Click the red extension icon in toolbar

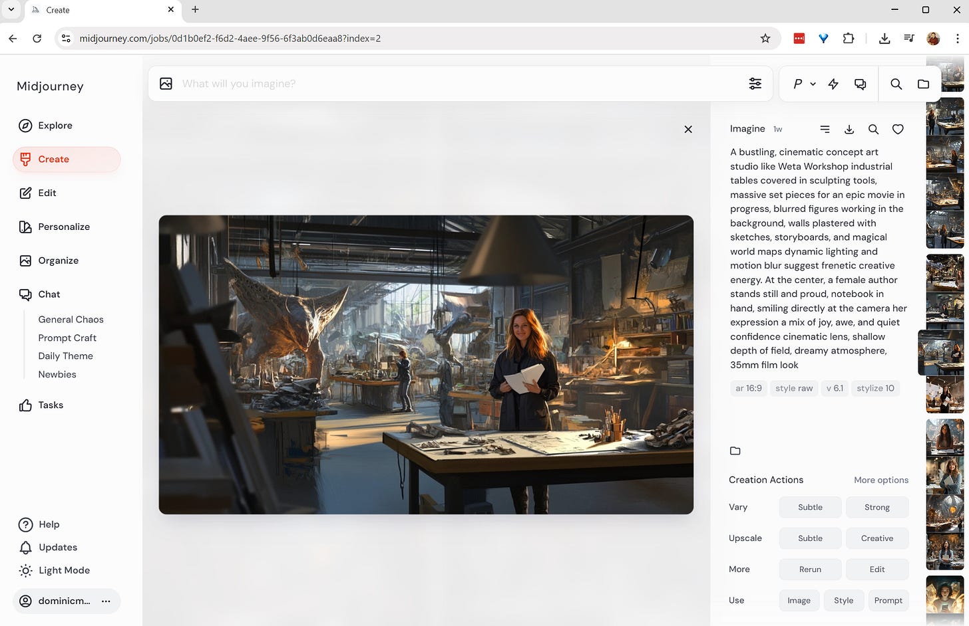click(799, 39)
